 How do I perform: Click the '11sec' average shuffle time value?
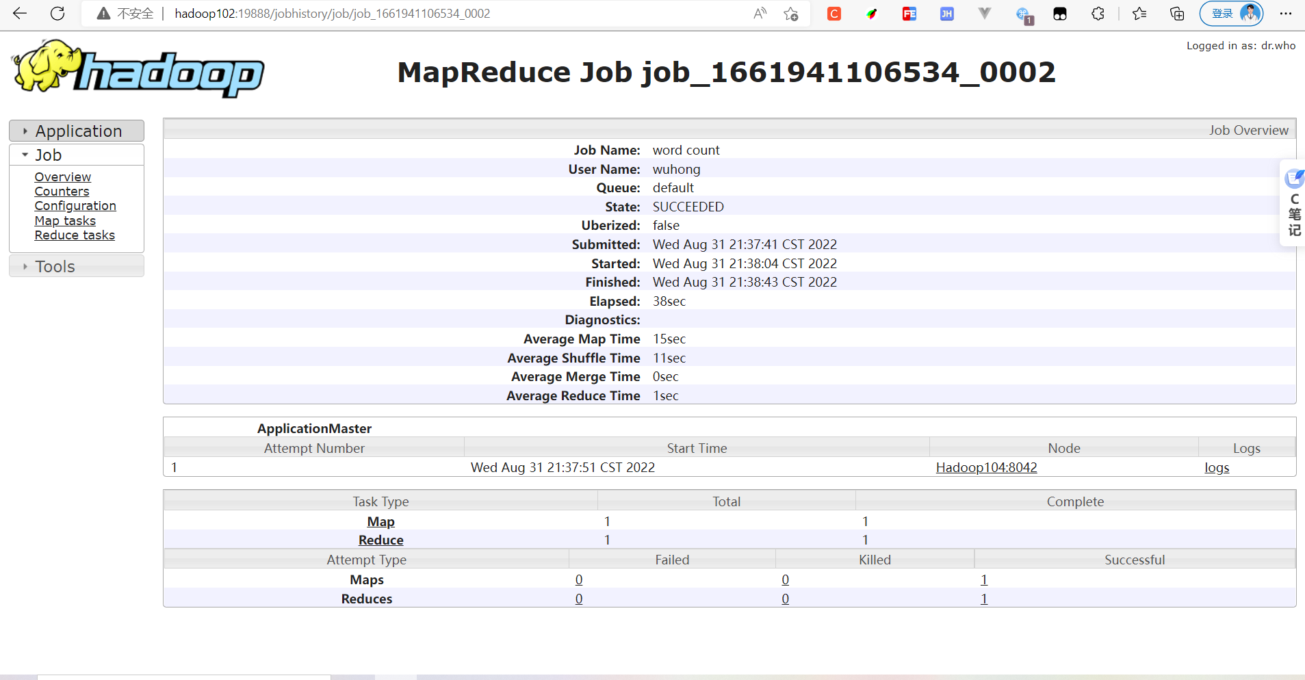[669, 358]
